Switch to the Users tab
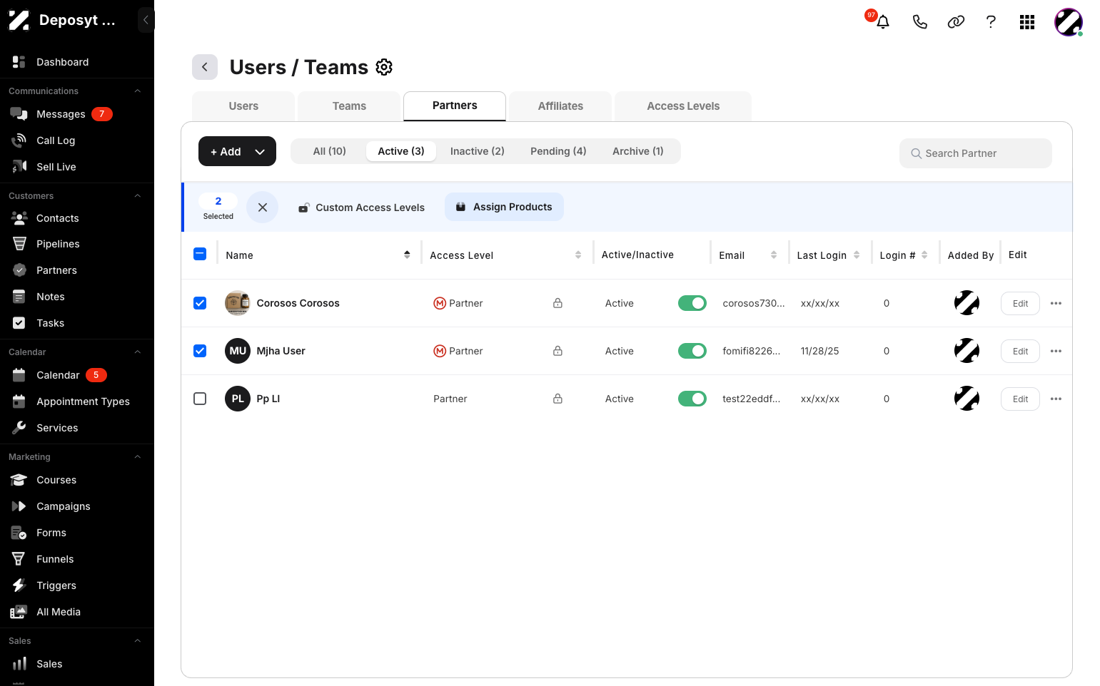Viewport: 1100px width, 686px height. tap(243, 106)
